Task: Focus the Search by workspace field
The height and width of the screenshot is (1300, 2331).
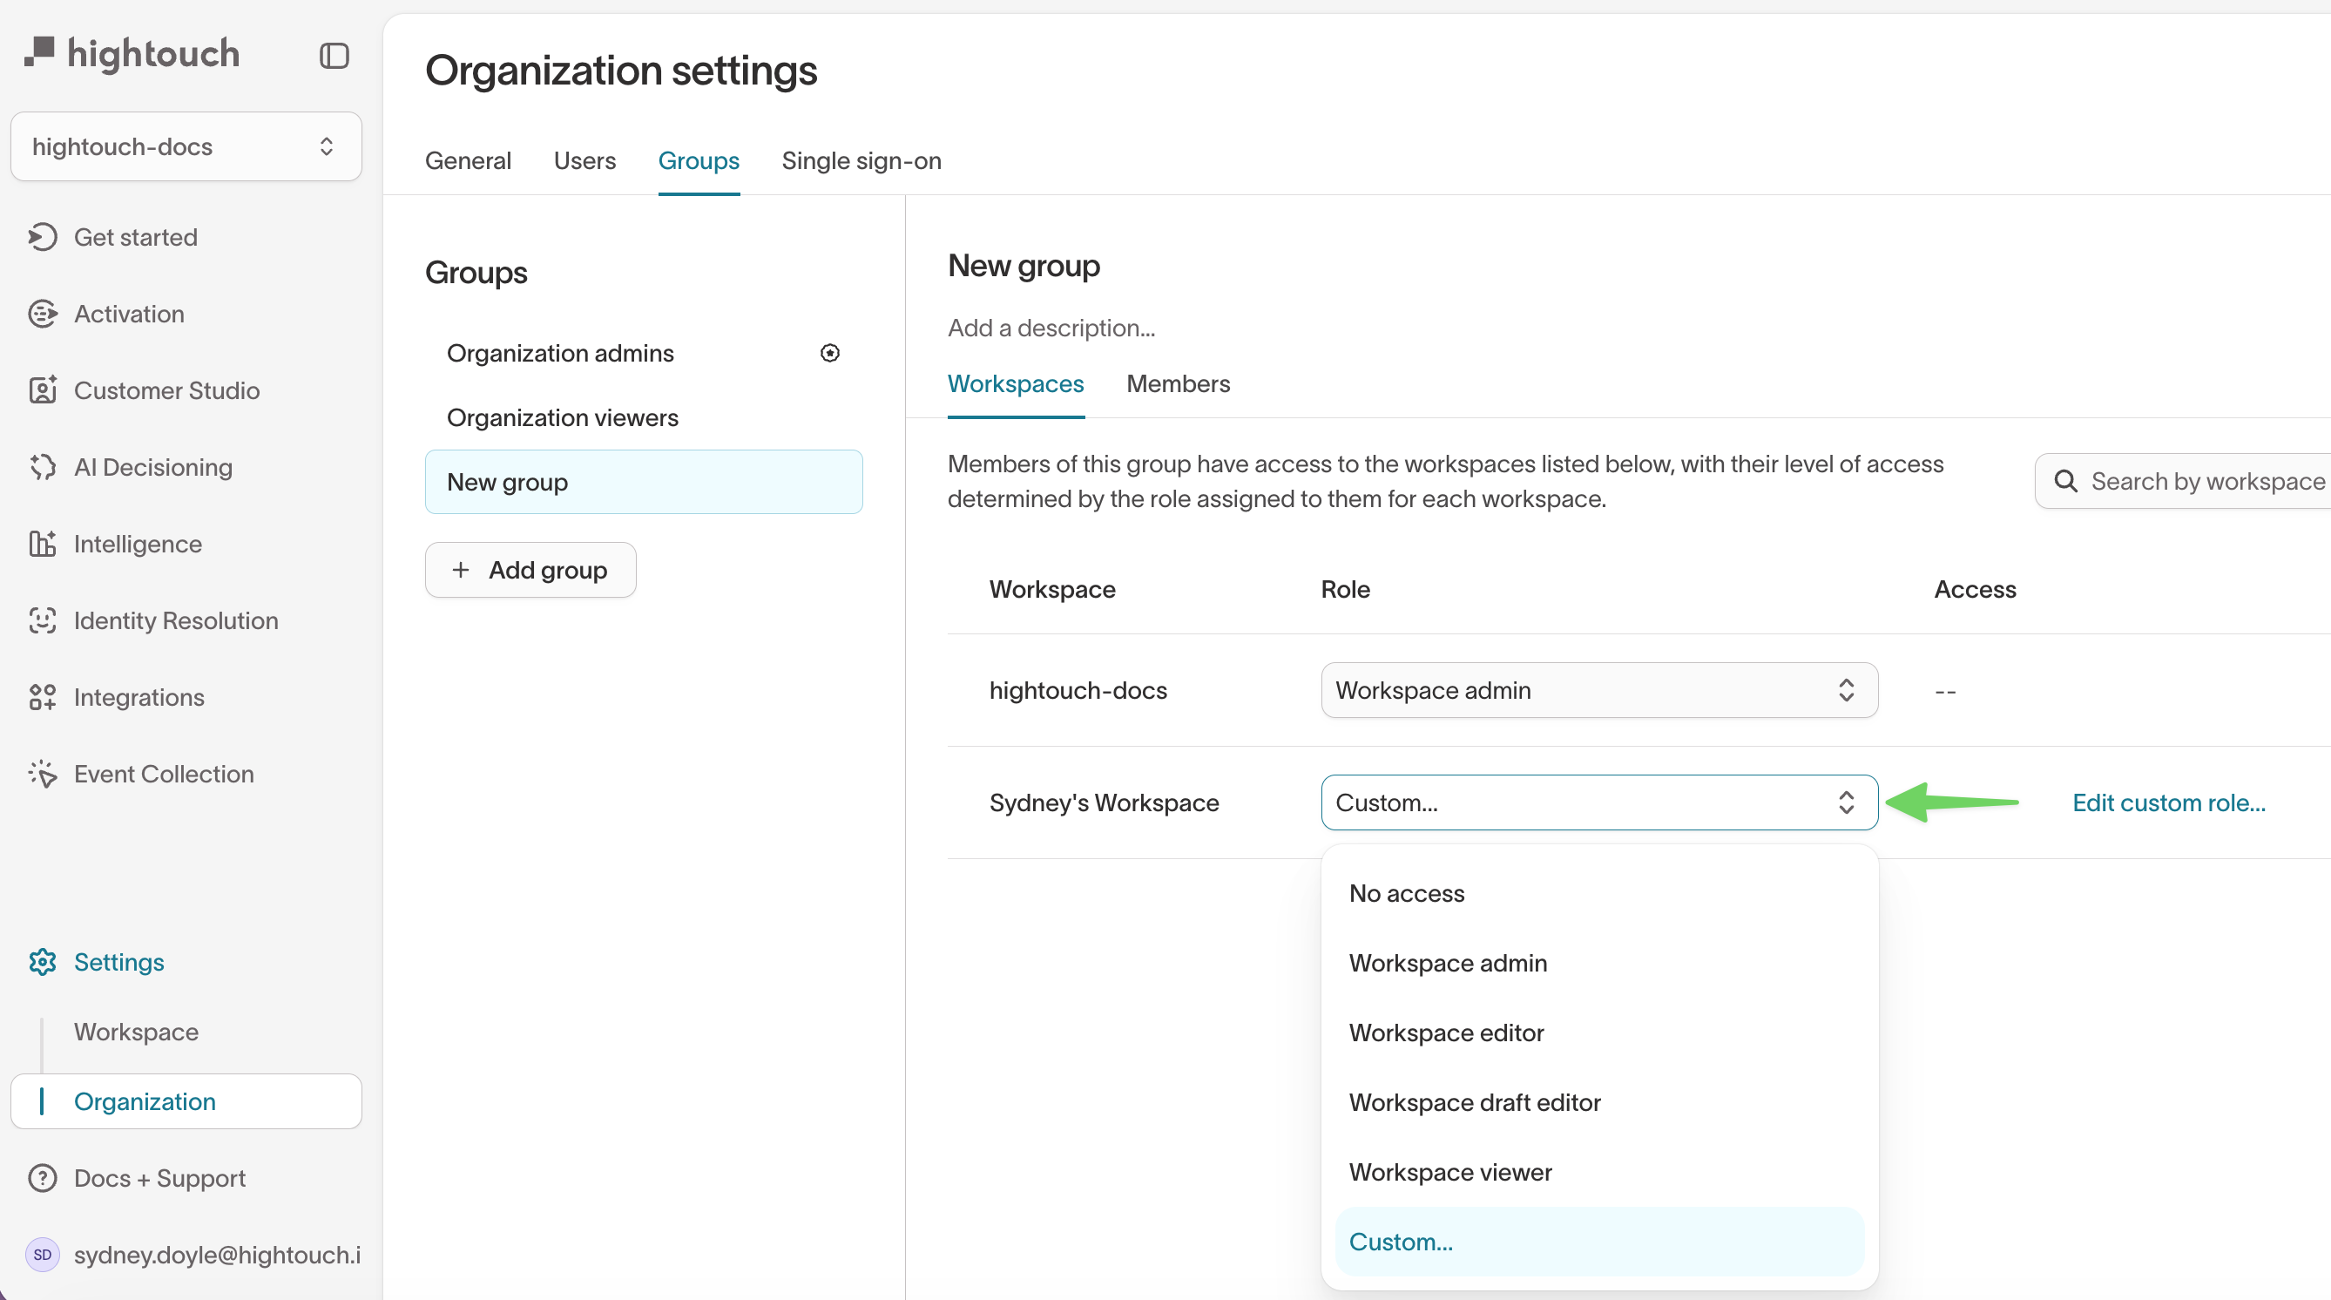Action: 2206,481
